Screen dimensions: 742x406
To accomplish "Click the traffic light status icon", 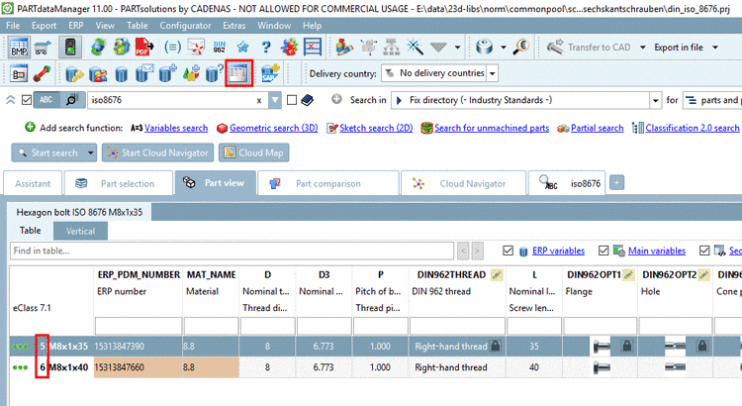I will [x=70, y=47].
